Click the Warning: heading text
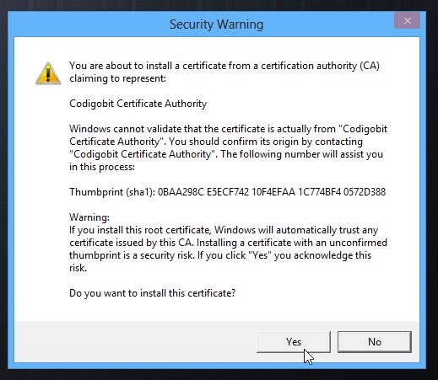 89,217
